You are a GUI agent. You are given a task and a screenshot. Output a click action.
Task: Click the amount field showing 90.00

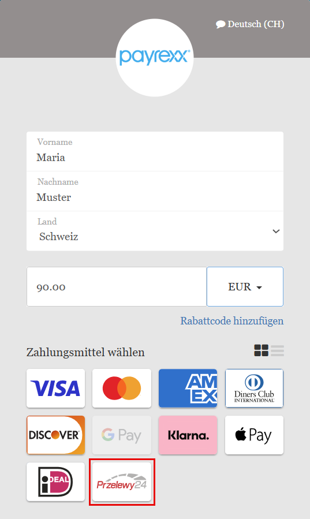click(x=117, y=287)
